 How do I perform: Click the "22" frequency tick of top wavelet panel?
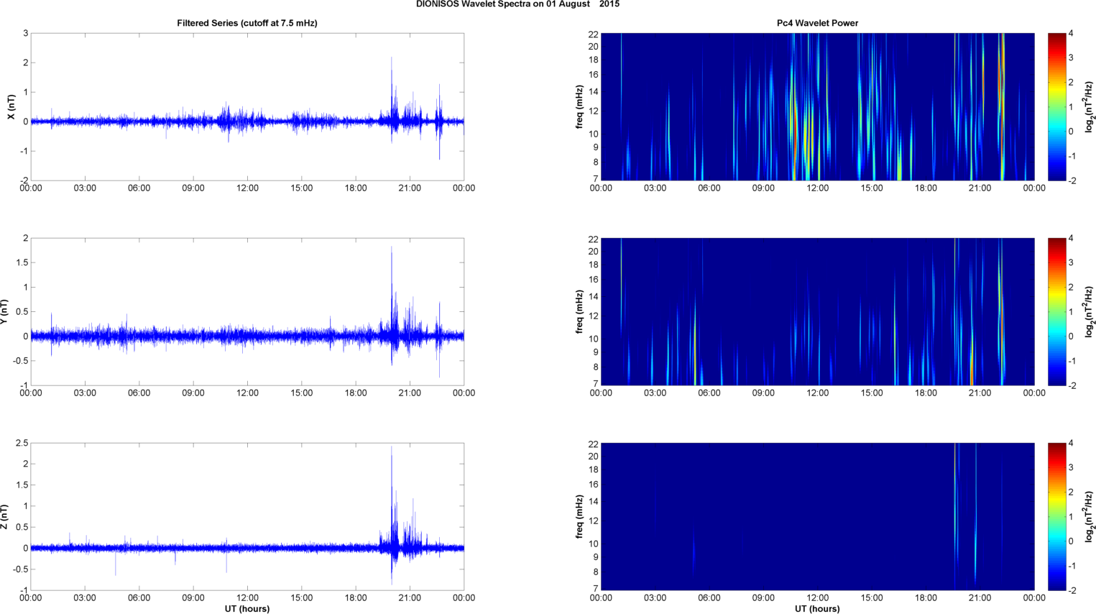coord(594,34)
